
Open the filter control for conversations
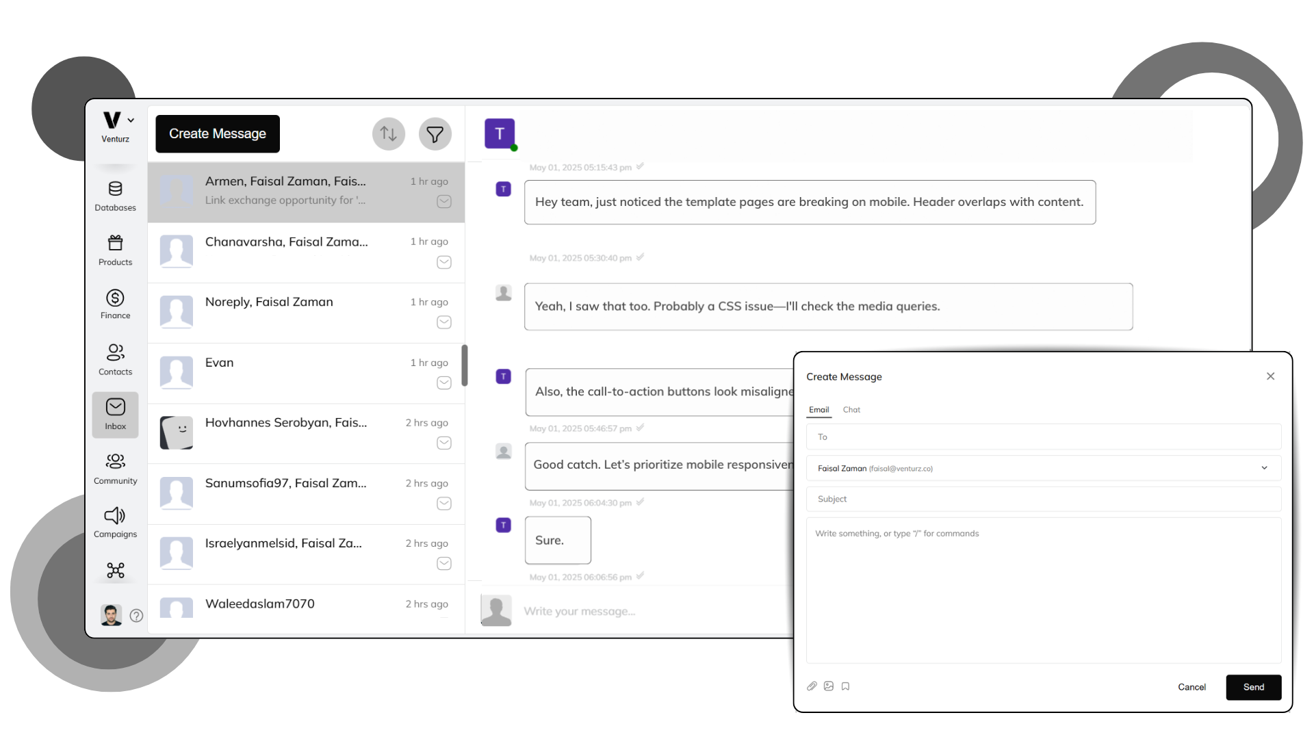point(435,134)
